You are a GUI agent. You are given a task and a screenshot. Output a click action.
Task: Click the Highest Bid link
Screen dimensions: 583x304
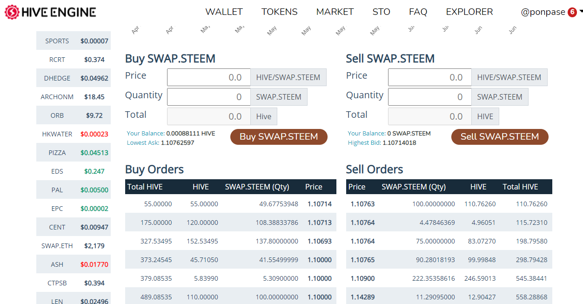click(x=364, y=143)
